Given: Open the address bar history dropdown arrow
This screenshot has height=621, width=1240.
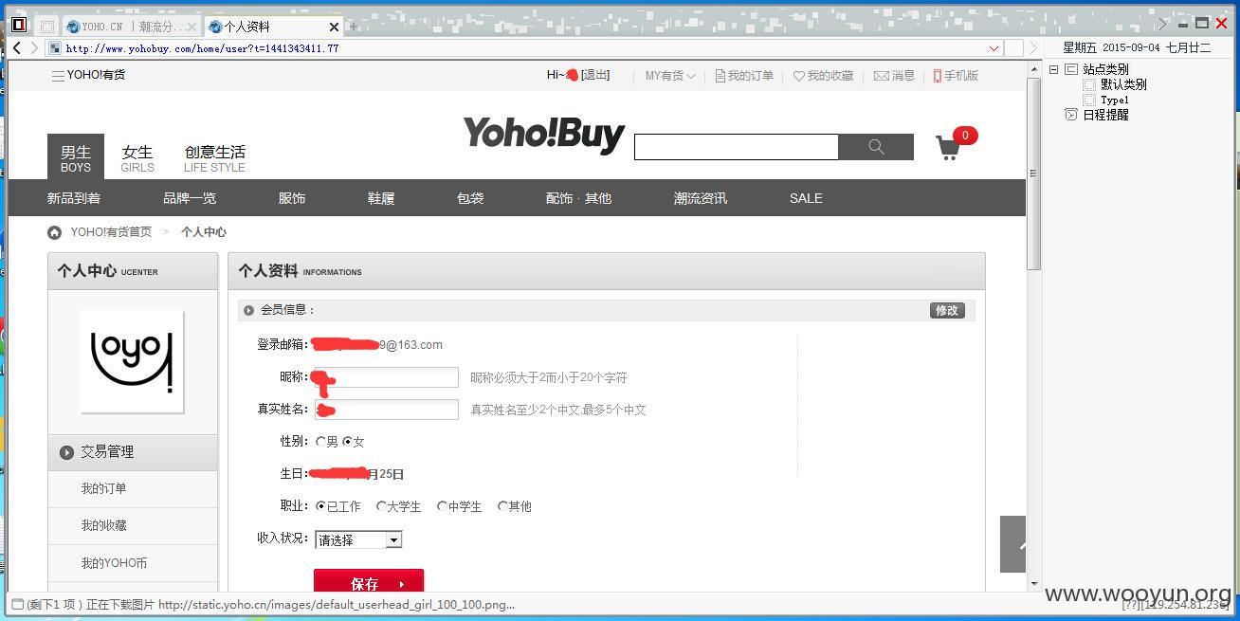Looking at the screenshot, I should click(x=994, y=48).
